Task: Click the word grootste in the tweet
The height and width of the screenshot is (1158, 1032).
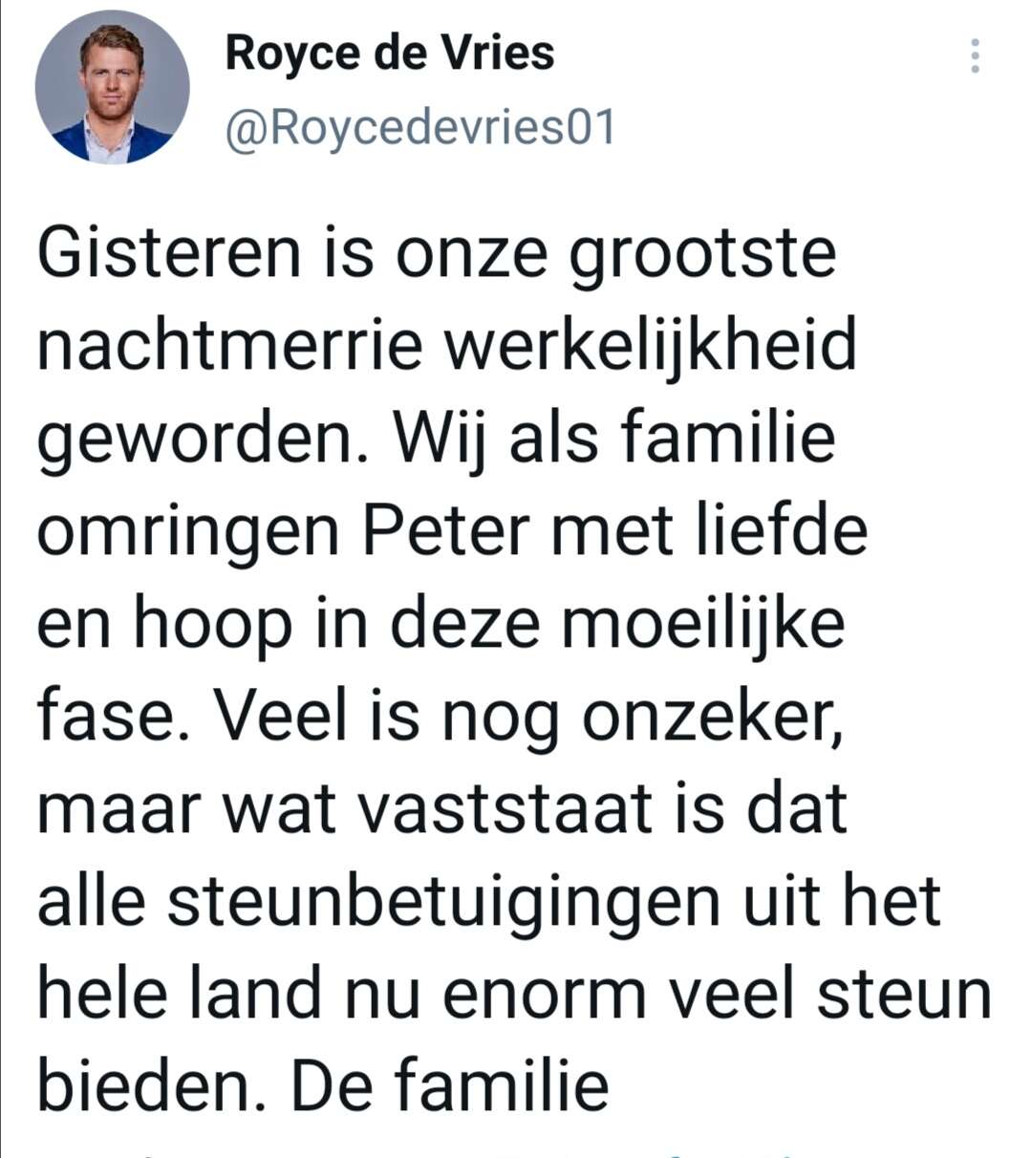Action: pyautogui.click(x=702, y=255)
